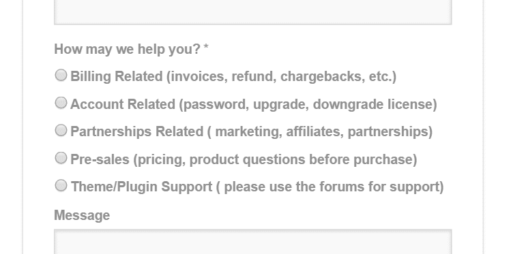Select the Billing Related radio button
The height and width of the screenshot is (254, 511).
click(x=61, y=75)
